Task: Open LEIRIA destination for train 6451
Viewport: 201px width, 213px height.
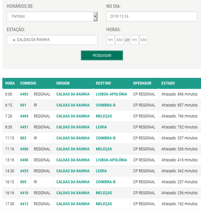Action: 101,127
